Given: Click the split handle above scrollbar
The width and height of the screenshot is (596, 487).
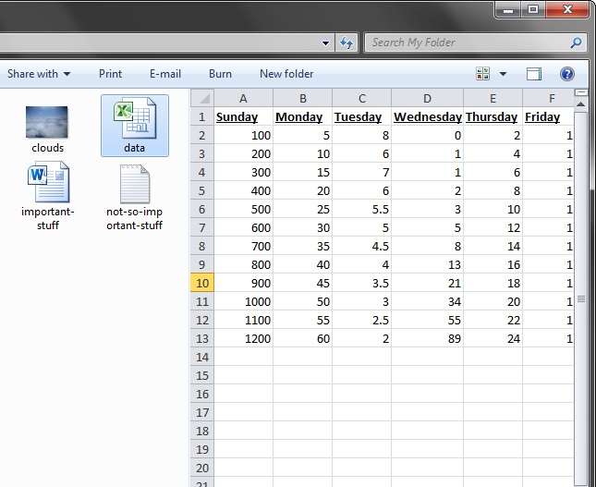Looking at the screenshot, I should [x=581, y=92].
